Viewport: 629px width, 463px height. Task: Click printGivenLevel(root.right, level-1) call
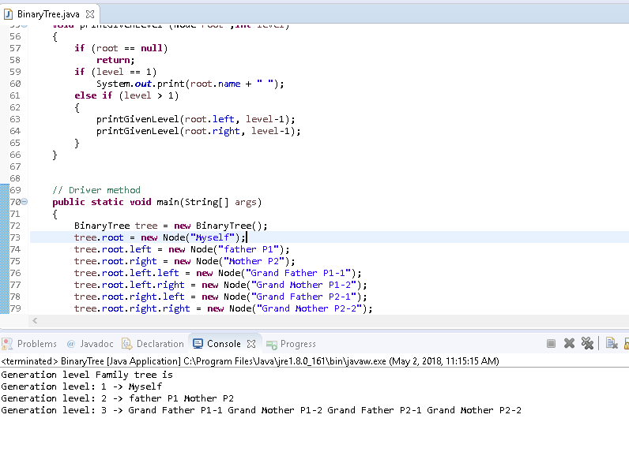click(198, 131)
